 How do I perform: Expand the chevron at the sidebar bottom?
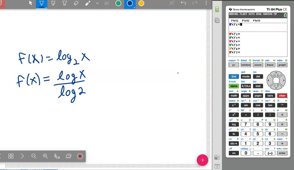point(217,166)
